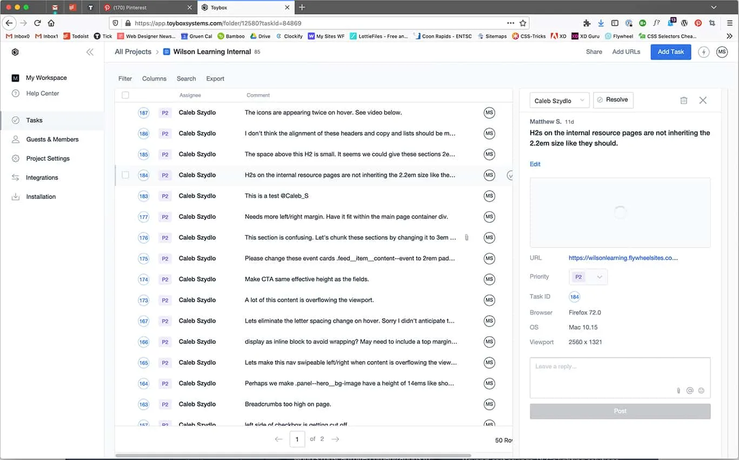Screen dimensions: 739x460
Task: Open the CSS-Tricks bookmark
Action: pos(529,36)
